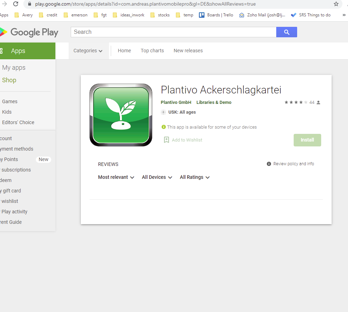Click in the Google Play Search field
The width and height of the screenshot is (348, 312).
[173, 32]
